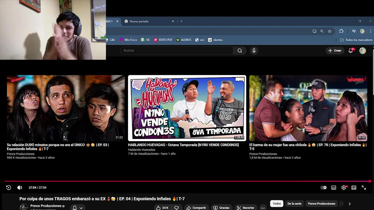
Task: Open the media control icon in toolbar
Action: tap(354, 31)
